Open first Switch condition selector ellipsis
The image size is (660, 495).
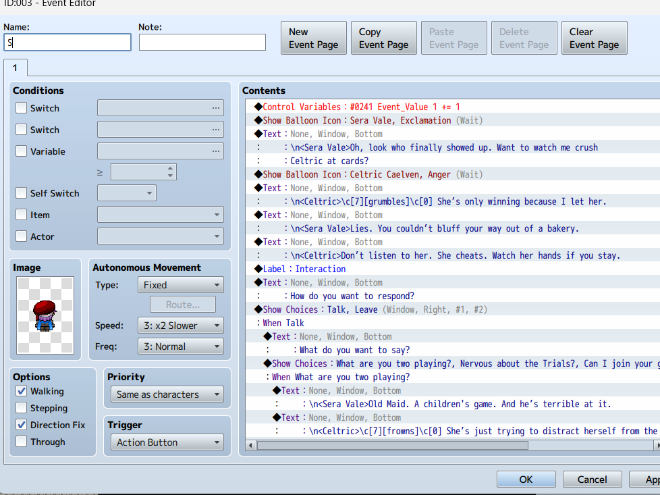pyautogui.click(x=216, y=108)
